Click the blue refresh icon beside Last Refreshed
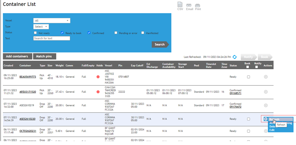Viewport: 296px width, 145px height. (235, 57)
